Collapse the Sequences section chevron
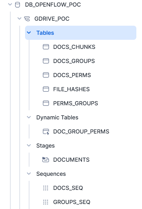The width and height of the screenshot is (142, 209). [x=29, y=174]
